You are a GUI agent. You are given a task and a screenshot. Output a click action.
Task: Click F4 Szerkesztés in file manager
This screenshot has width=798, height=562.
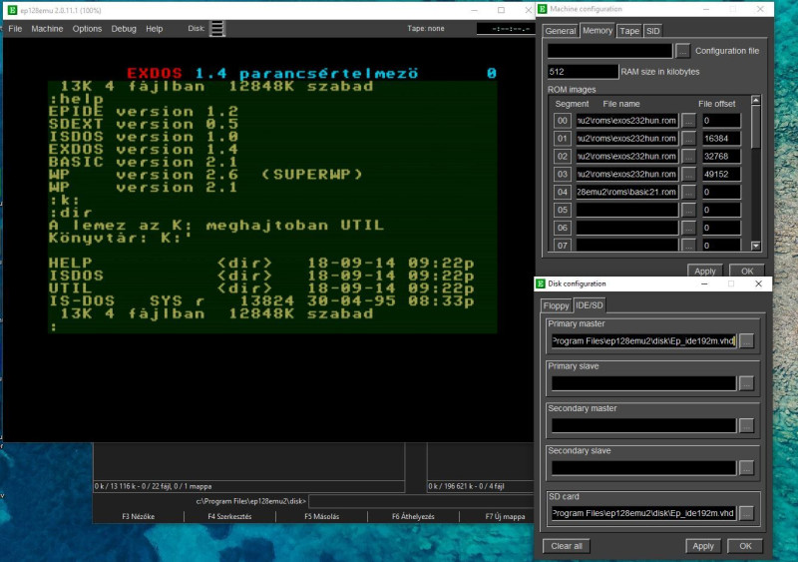coord(229,516)
